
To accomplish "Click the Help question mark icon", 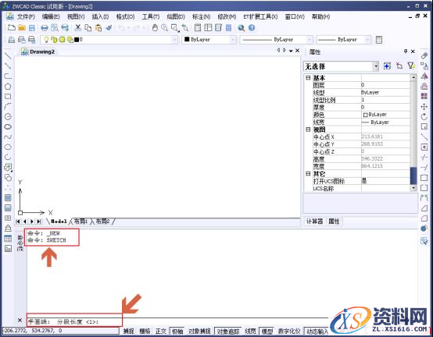I will (x=252, y=27).
